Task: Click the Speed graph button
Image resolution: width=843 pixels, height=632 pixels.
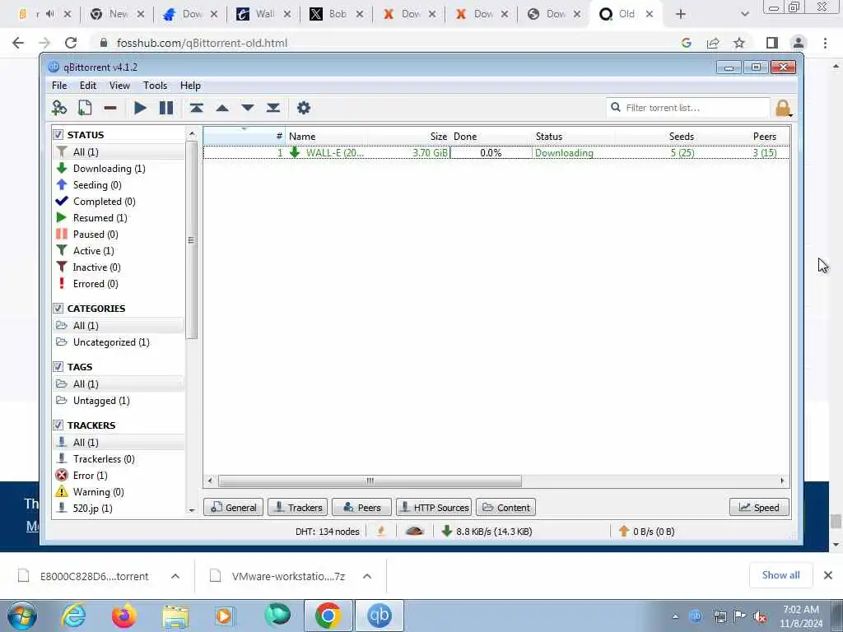Action: pos(758,507)
